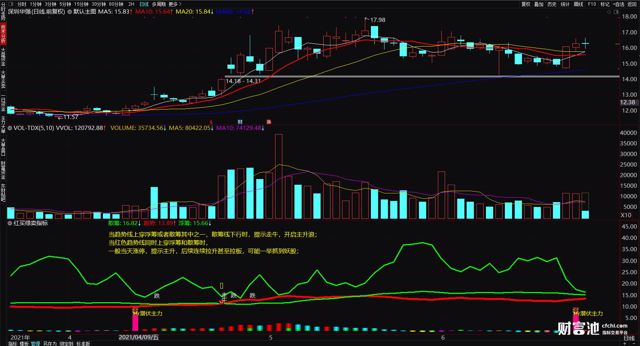The width and height of the screenshot is (640, 346).
Task: Click the red cross signal on the trend line
Action: tap(221, 302)
